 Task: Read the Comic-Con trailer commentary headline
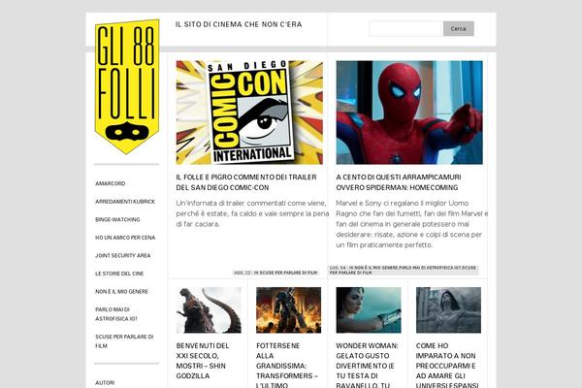[x=246, y=182]
